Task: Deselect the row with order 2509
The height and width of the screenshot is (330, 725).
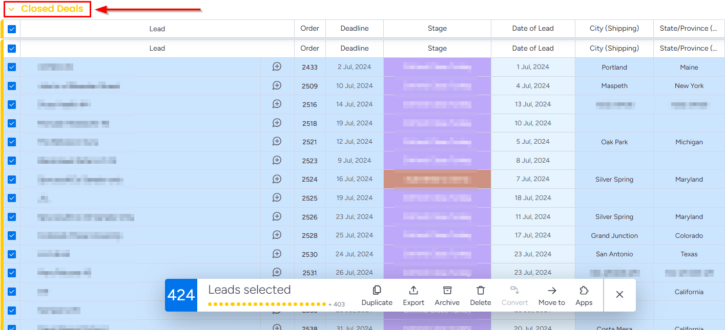Action: coord(12,86)
